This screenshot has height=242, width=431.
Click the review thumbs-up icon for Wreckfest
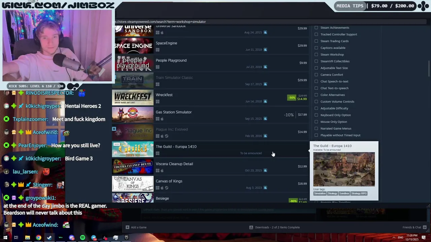[x=265, y=101]
